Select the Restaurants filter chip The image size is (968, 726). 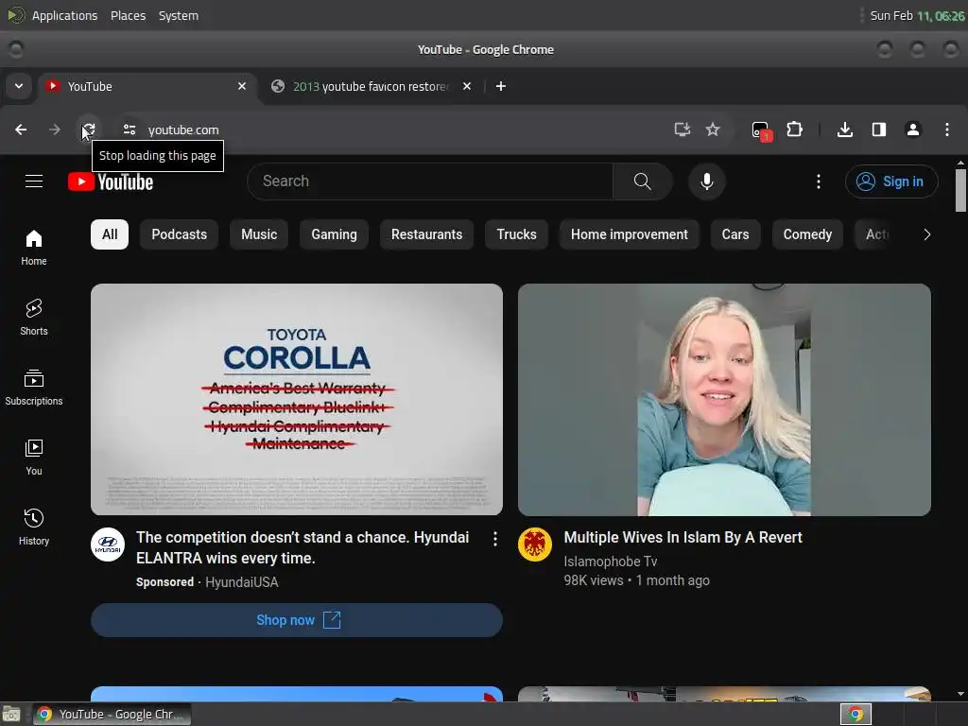[426, 234]
